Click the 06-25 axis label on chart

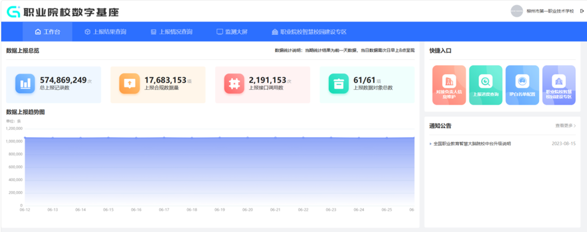(387, 210)
